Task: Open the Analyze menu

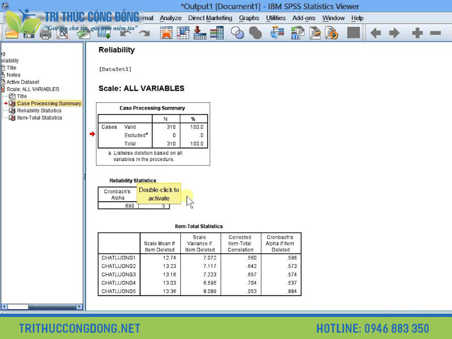Action: 171,18
